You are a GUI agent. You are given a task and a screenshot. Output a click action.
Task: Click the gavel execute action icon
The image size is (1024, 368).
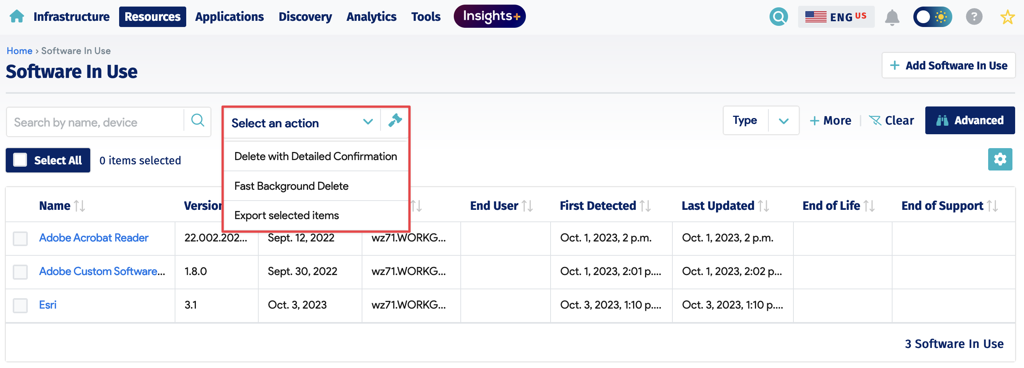click(395, 120)
